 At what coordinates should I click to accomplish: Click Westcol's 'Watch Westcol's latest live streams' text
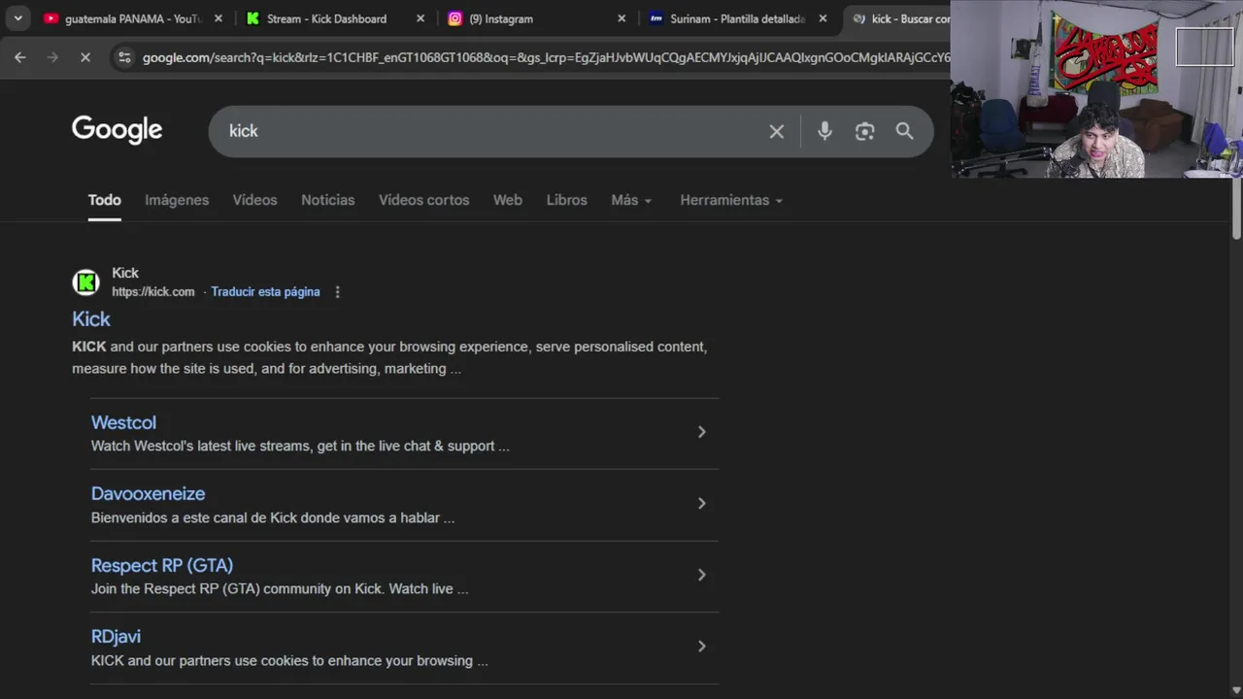[x=300, y=446]
